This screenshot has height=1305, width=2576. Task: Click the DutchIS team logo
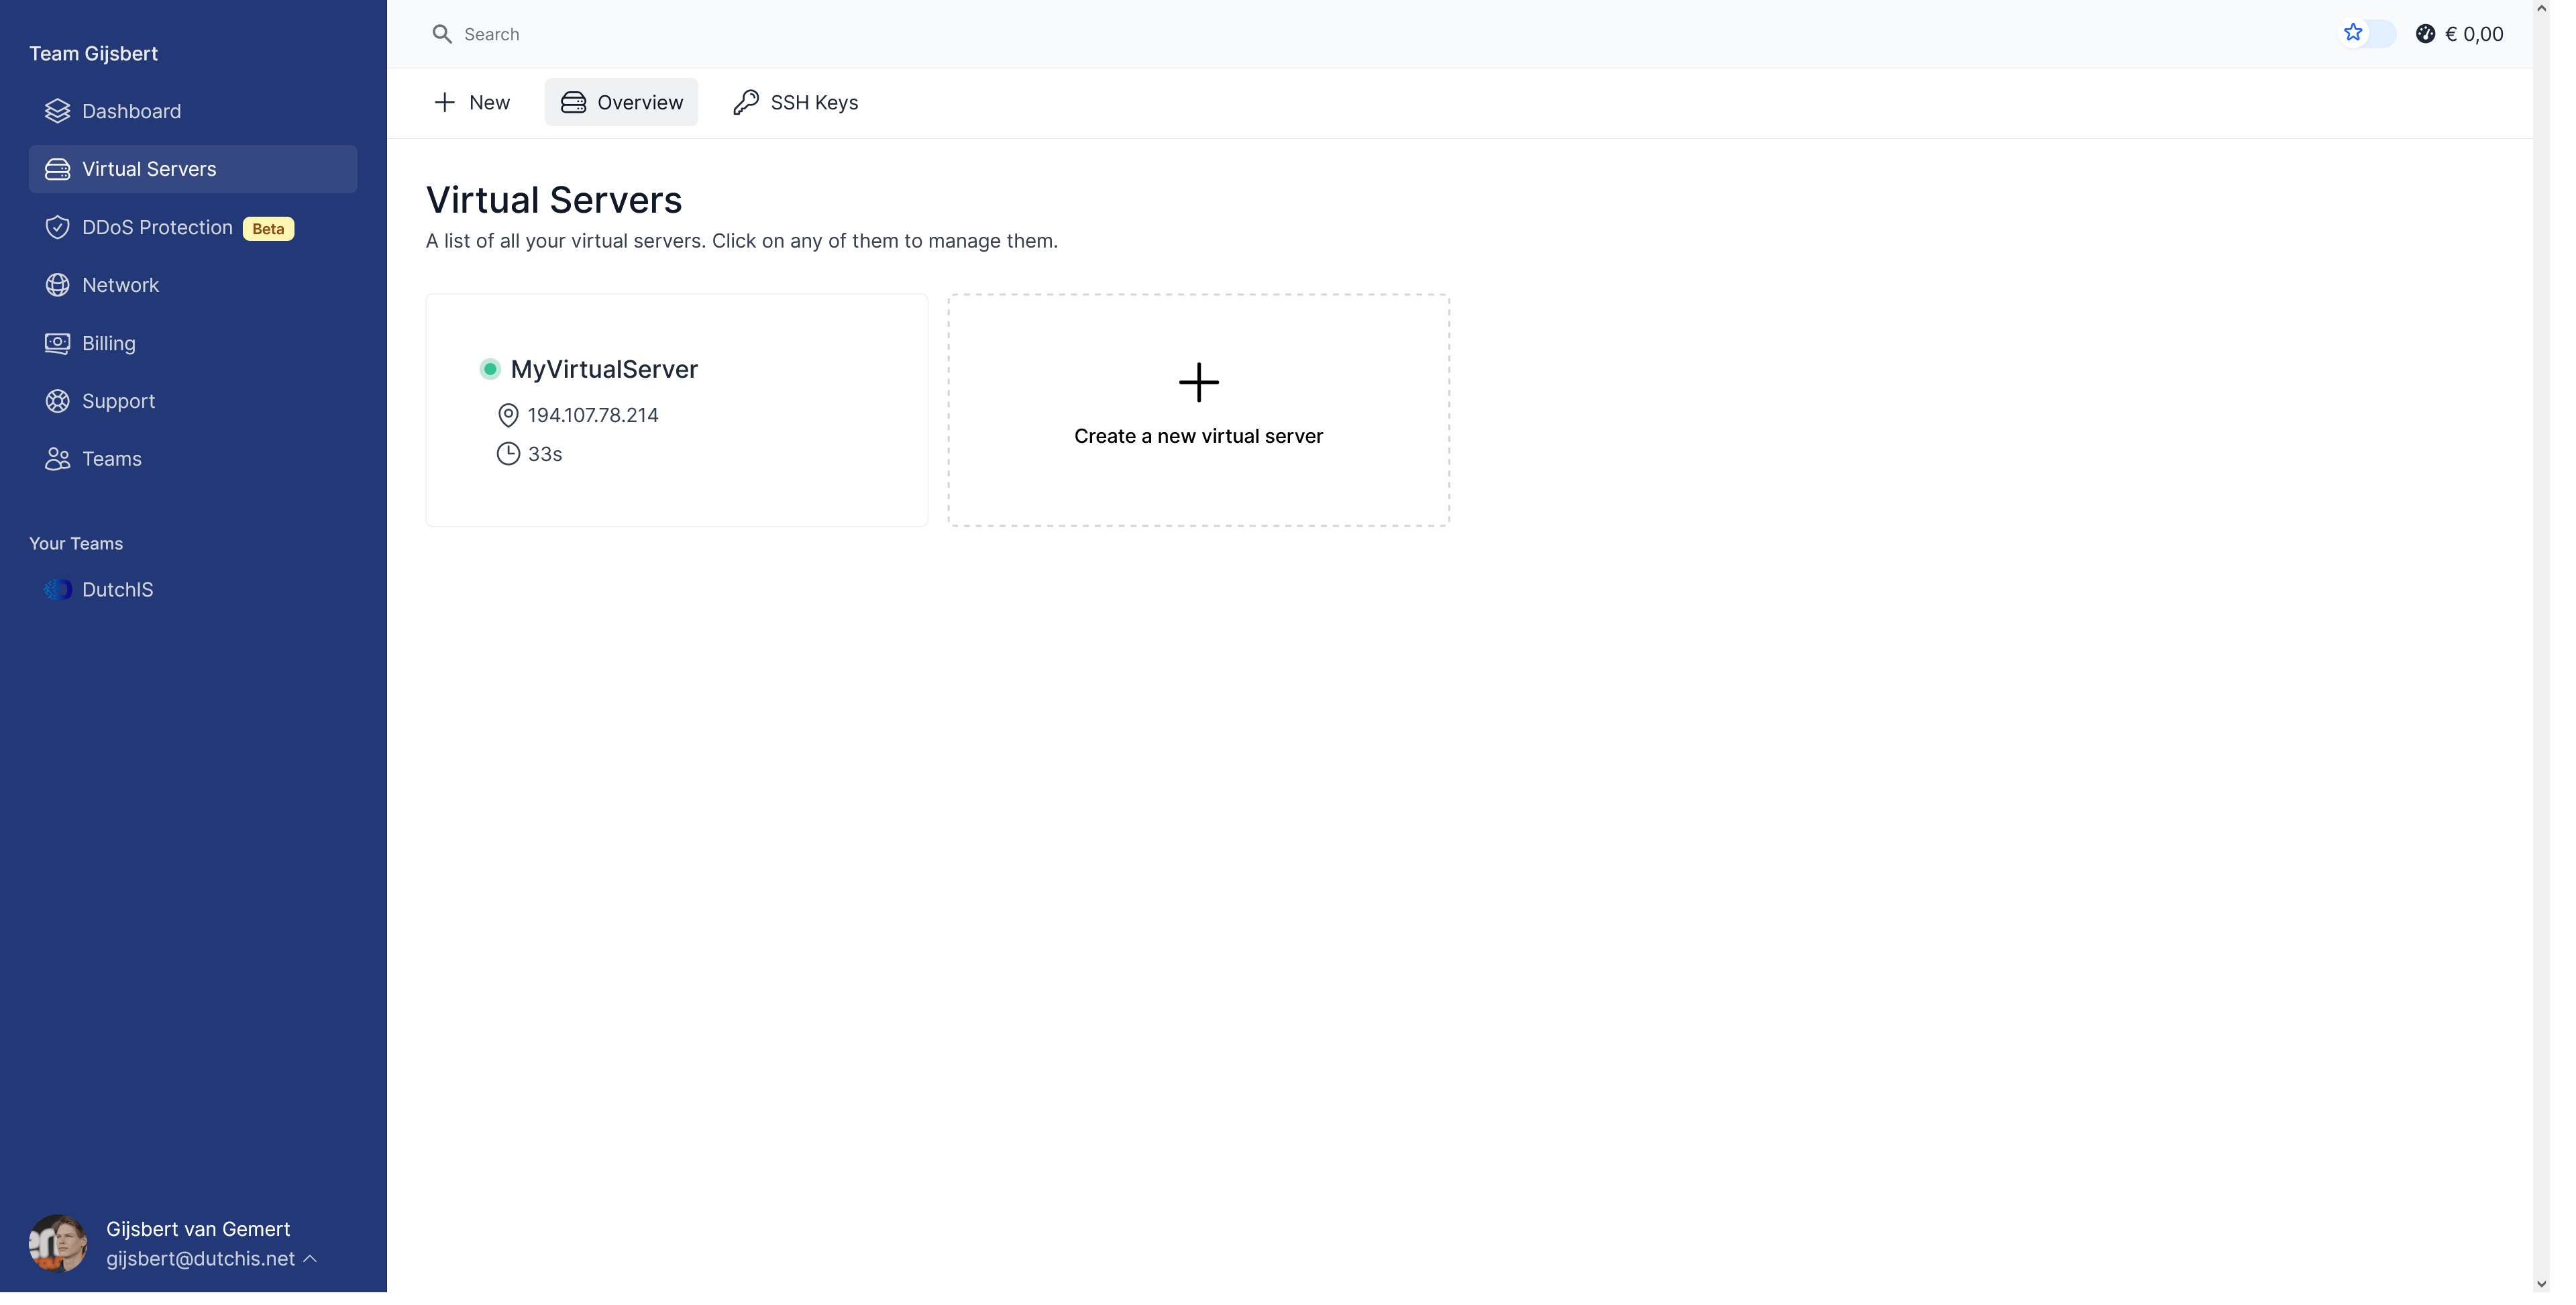(58, 590)
